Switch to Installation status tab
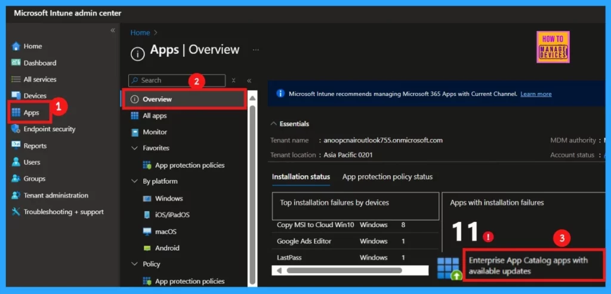This screenshot has width=611, height=294. [x=301, y=177]
